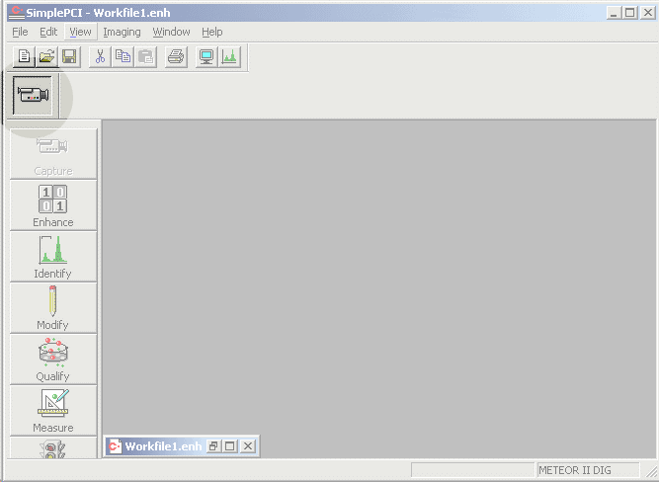
Task: Select the Identify tool in sidebar
Action: (52, 257)
